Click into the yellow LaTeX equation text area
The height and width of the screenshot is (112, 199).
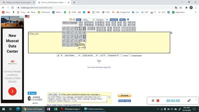(99, 43)
